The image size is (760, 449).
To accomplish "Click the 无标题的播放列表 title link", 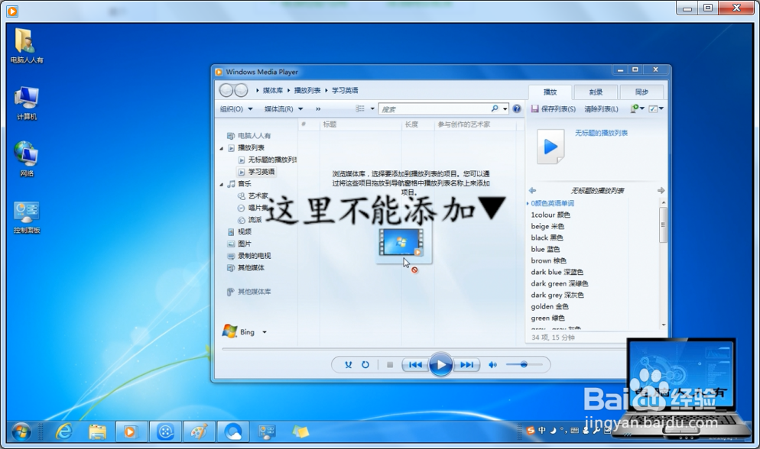I will pos(601,133).
